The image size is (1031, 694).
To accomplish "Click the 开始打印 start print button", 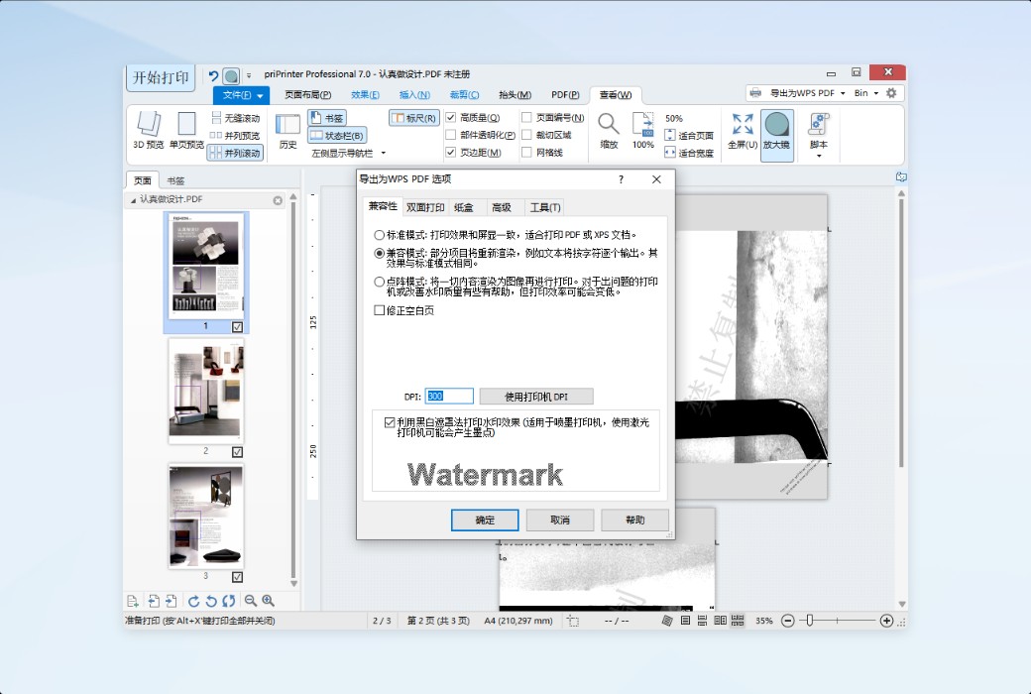I will pyautogui.click(x=161, y=77).
